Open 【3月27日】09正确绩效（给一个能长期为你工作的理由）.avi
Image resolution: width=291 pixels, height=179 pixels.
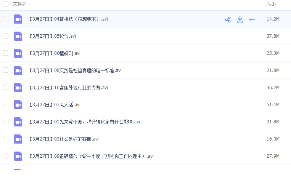(x=91, y=156)
